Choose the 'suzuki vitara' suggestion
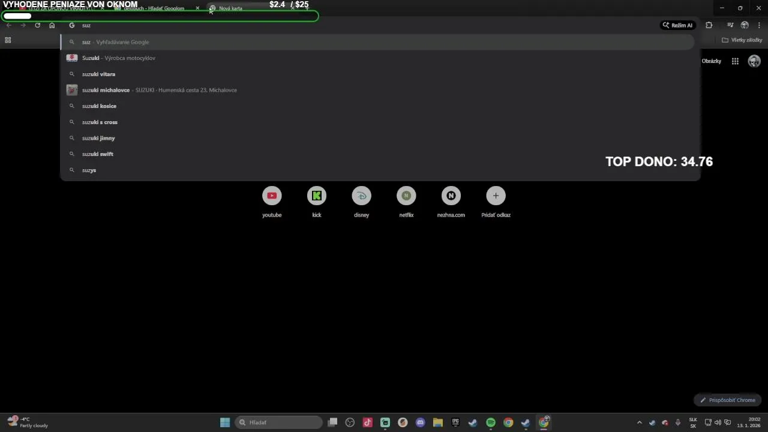 click(x=377, y=74)
